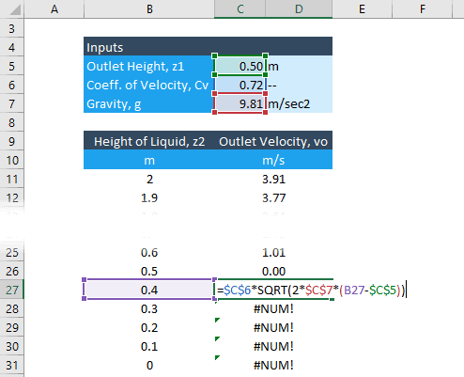The height and width of the screenshot is (377, 464).
Task: Select column E header
Action: click(x=362, y=9)
